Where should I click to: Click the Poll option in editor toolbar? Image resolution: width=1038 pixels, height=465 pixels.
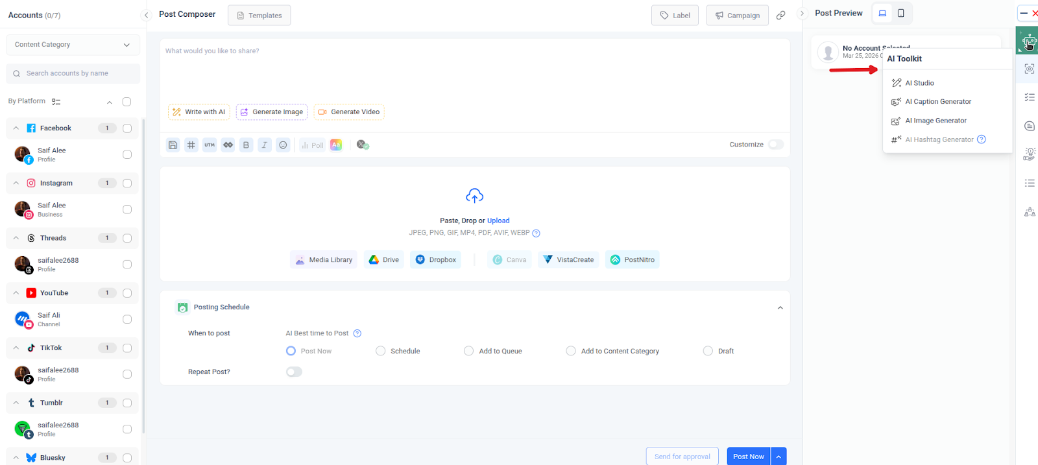pyautogui.click(x=312, y=145)
